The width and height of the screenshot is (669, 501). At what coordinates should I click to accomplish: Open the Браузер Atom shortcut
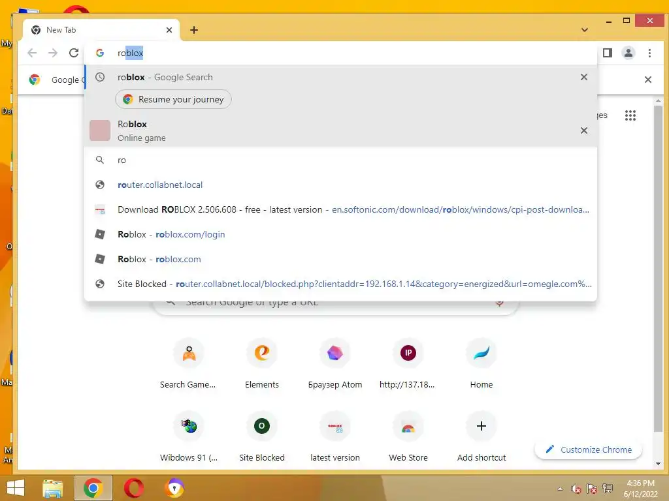pyautogui.click(x=335, y=363)
